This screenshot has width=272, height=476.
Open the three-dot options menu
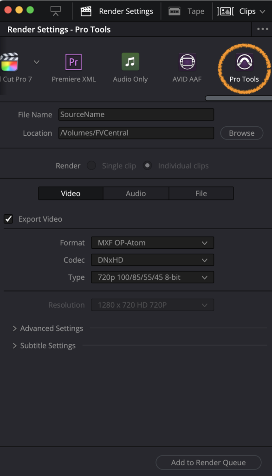click(263, 29)
